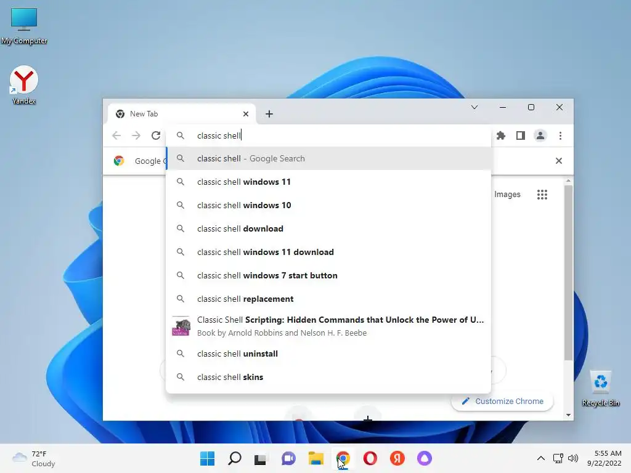Go forward using Chrome's forward arrow
Image resolution: width=631 pixels, height=473 pixels.
pyautogui.click(x=136, y=135)
